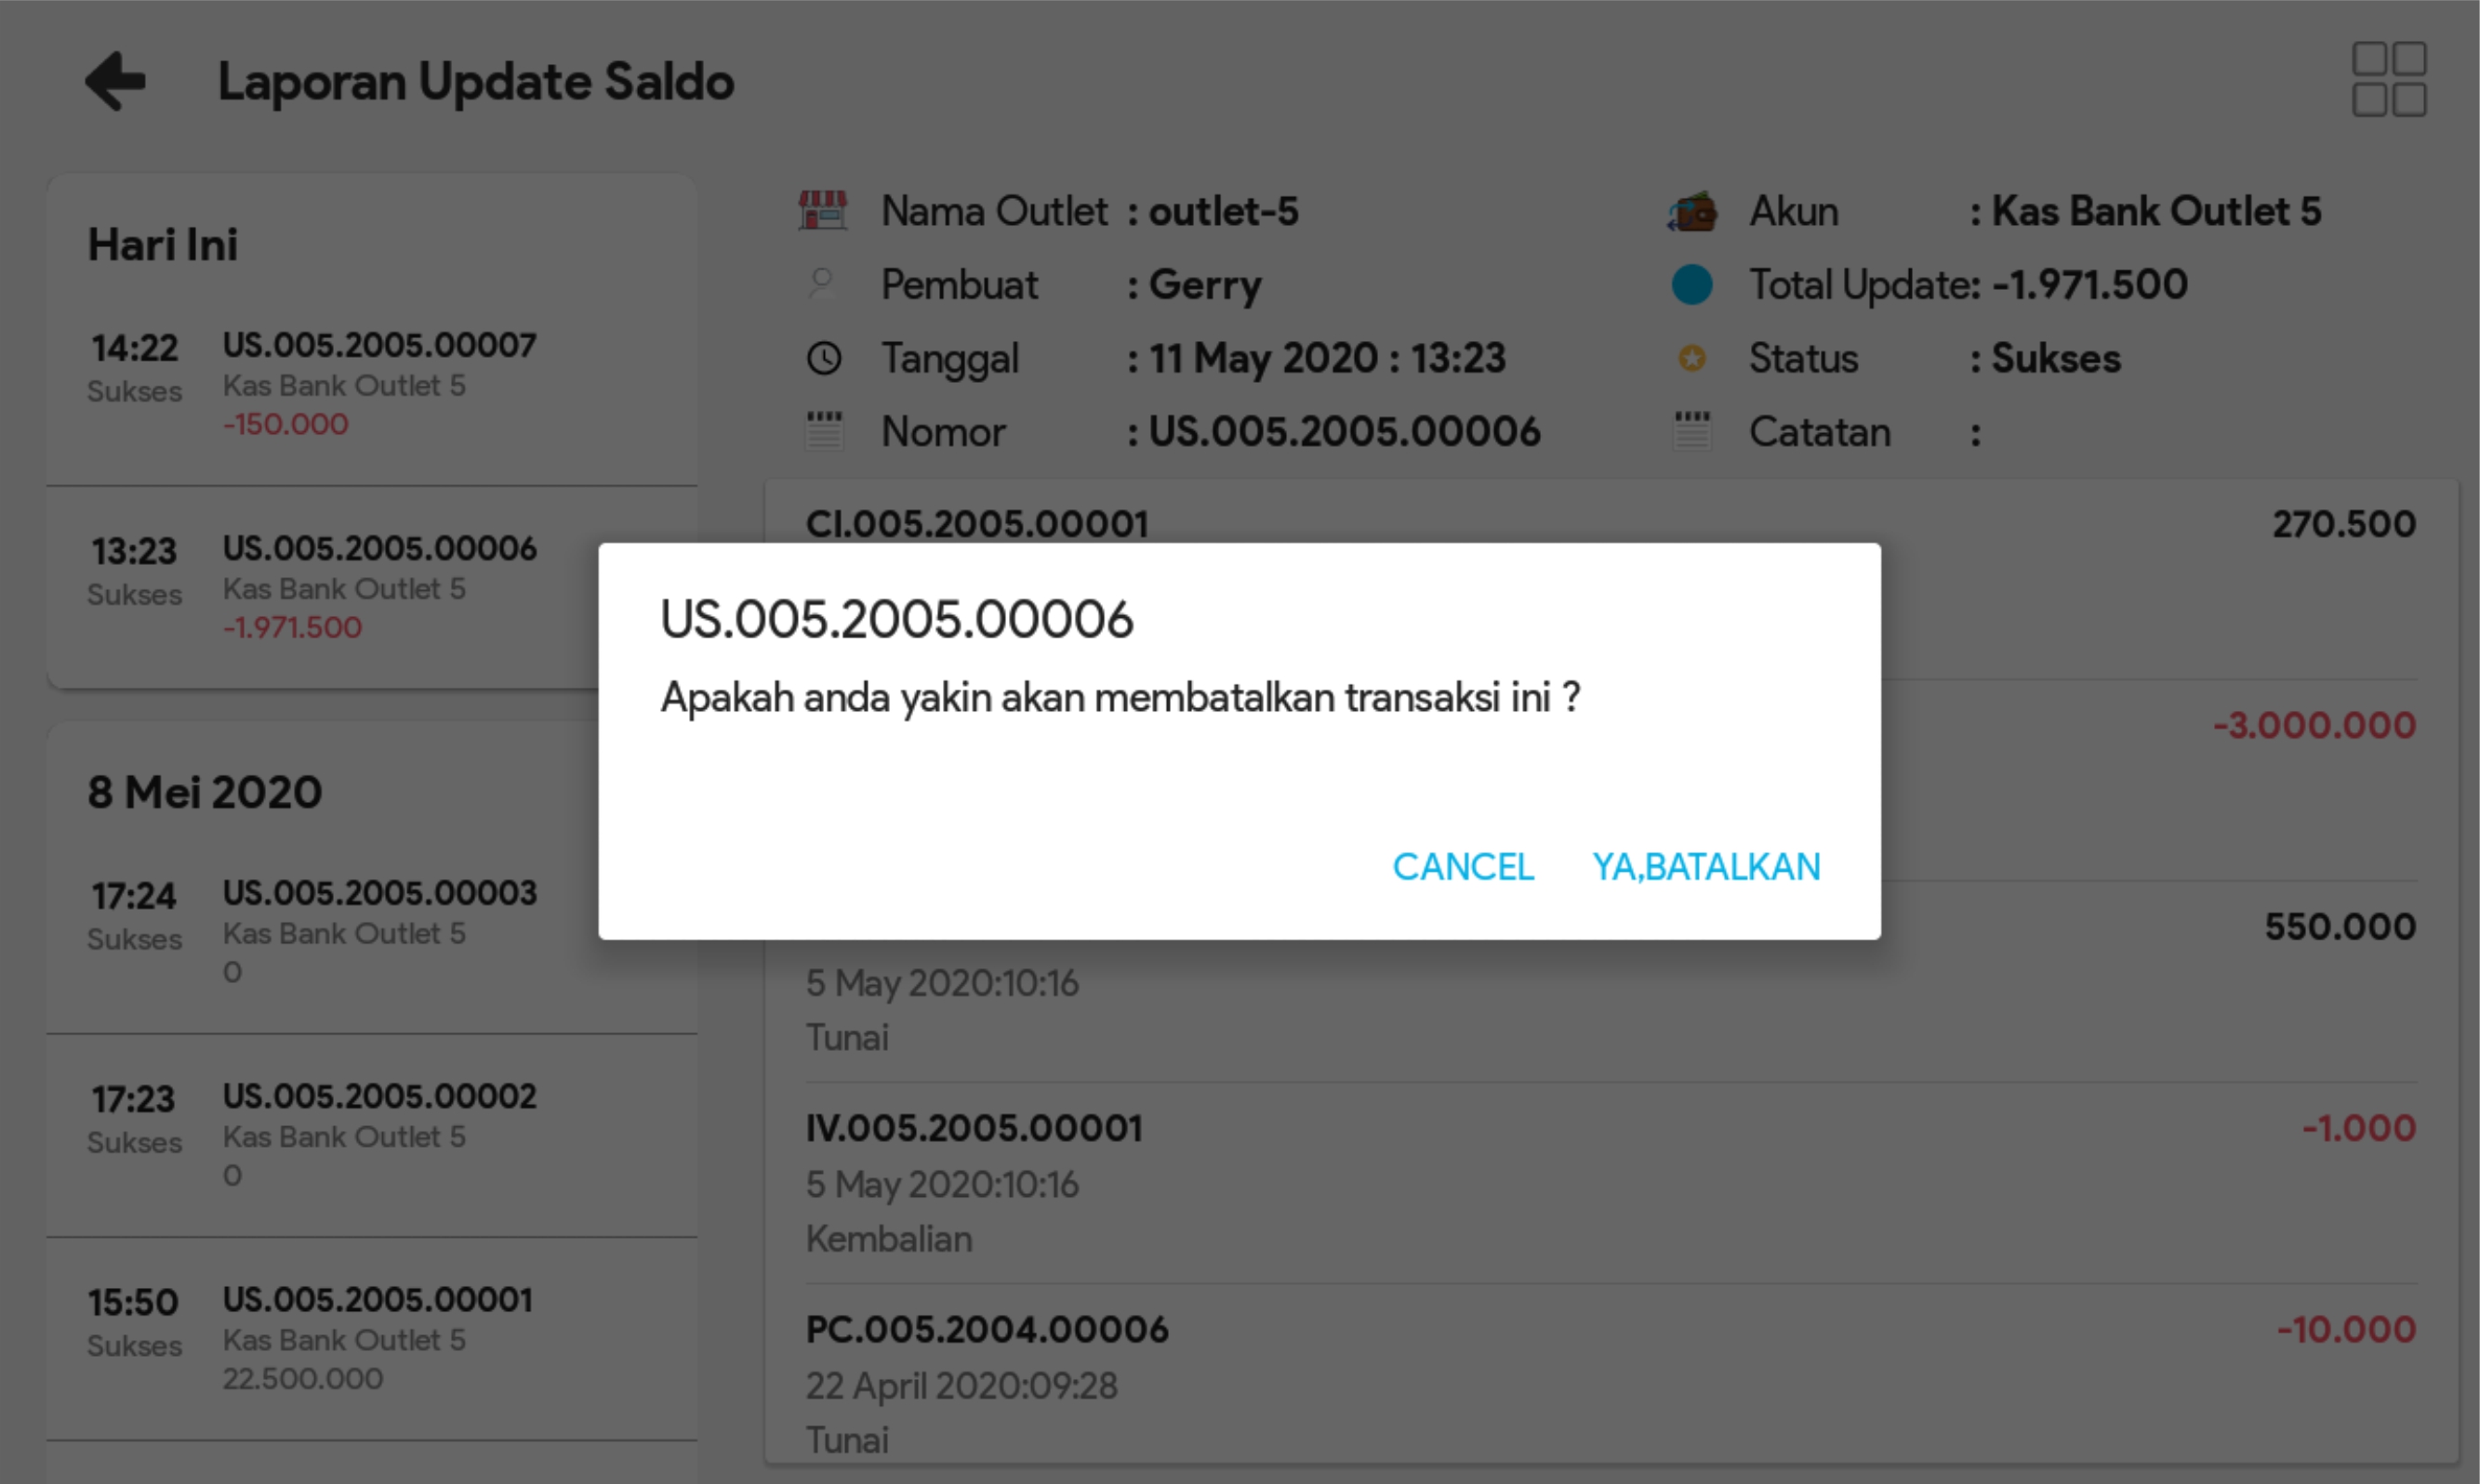Viewport: 2480px width, 1484px height.
Task: Confirm with YA,BATALKAN button
Action: coord(1705,867)
